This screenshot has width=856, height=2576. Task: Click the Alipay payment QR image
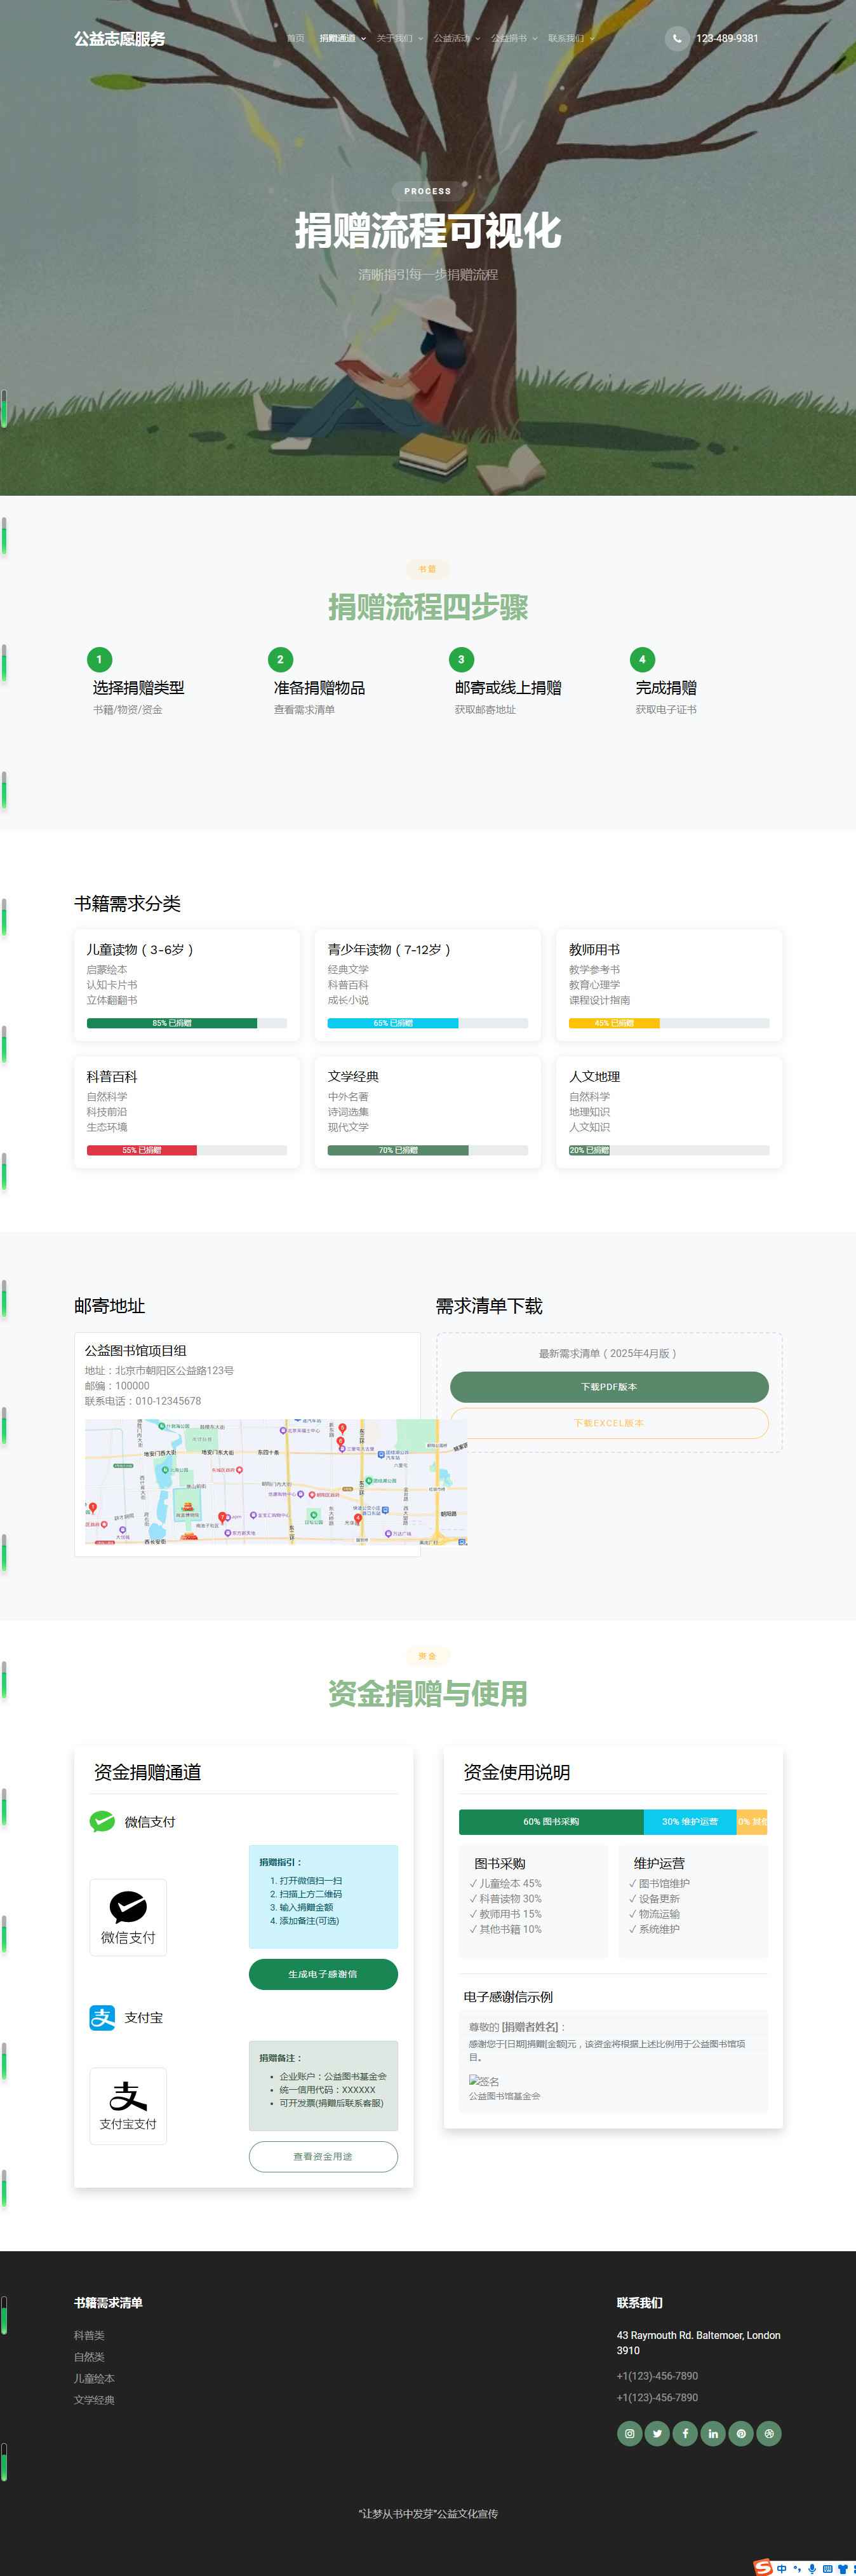(x=128, y=2105)
